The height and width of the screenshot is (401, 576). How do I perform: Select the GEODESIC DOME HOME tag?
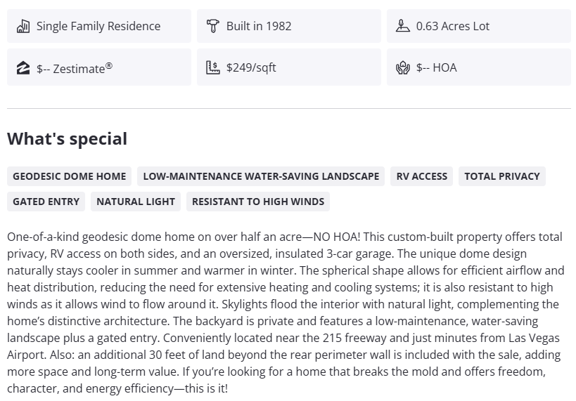coord(70,176)
